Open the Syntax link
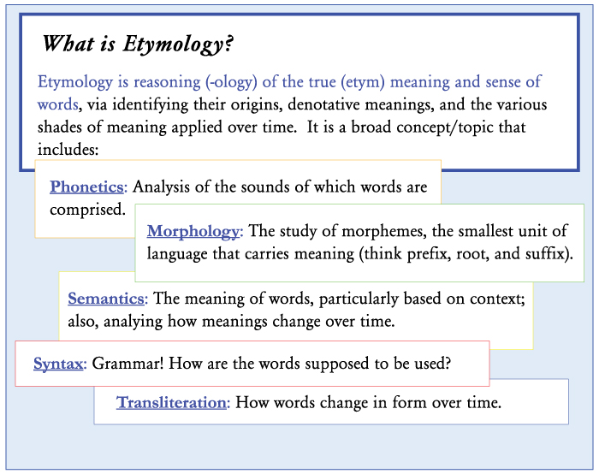The image size is (599, 474). click(58, 363)
